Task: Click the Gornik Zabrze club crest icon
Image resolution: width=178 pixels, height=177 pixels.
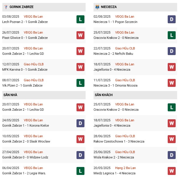Action: coord(5,7)
